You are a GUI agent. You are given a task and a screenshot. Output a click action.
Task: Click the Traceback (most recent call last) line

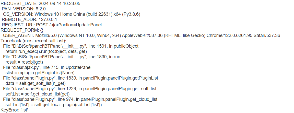click(x=33, y=41)
